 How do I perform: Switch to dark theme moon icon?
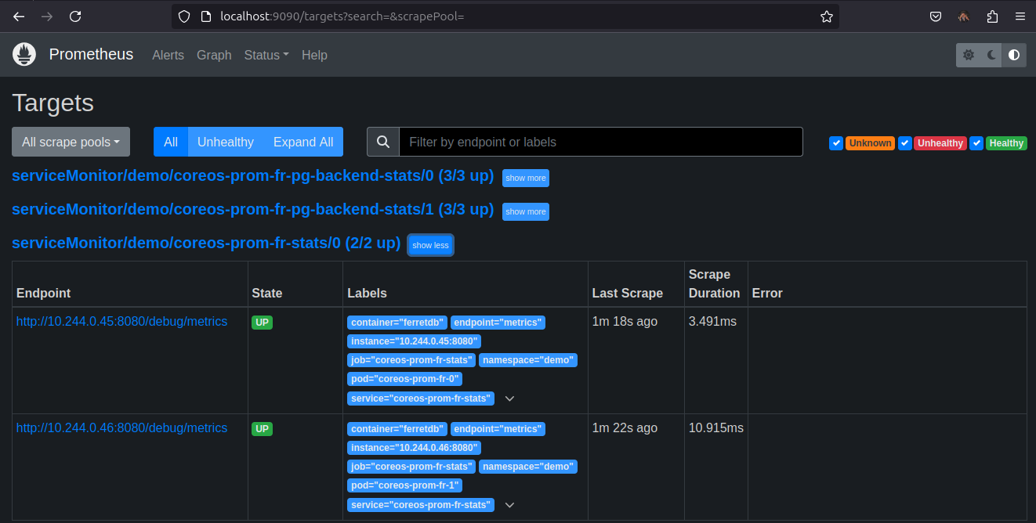991,55
